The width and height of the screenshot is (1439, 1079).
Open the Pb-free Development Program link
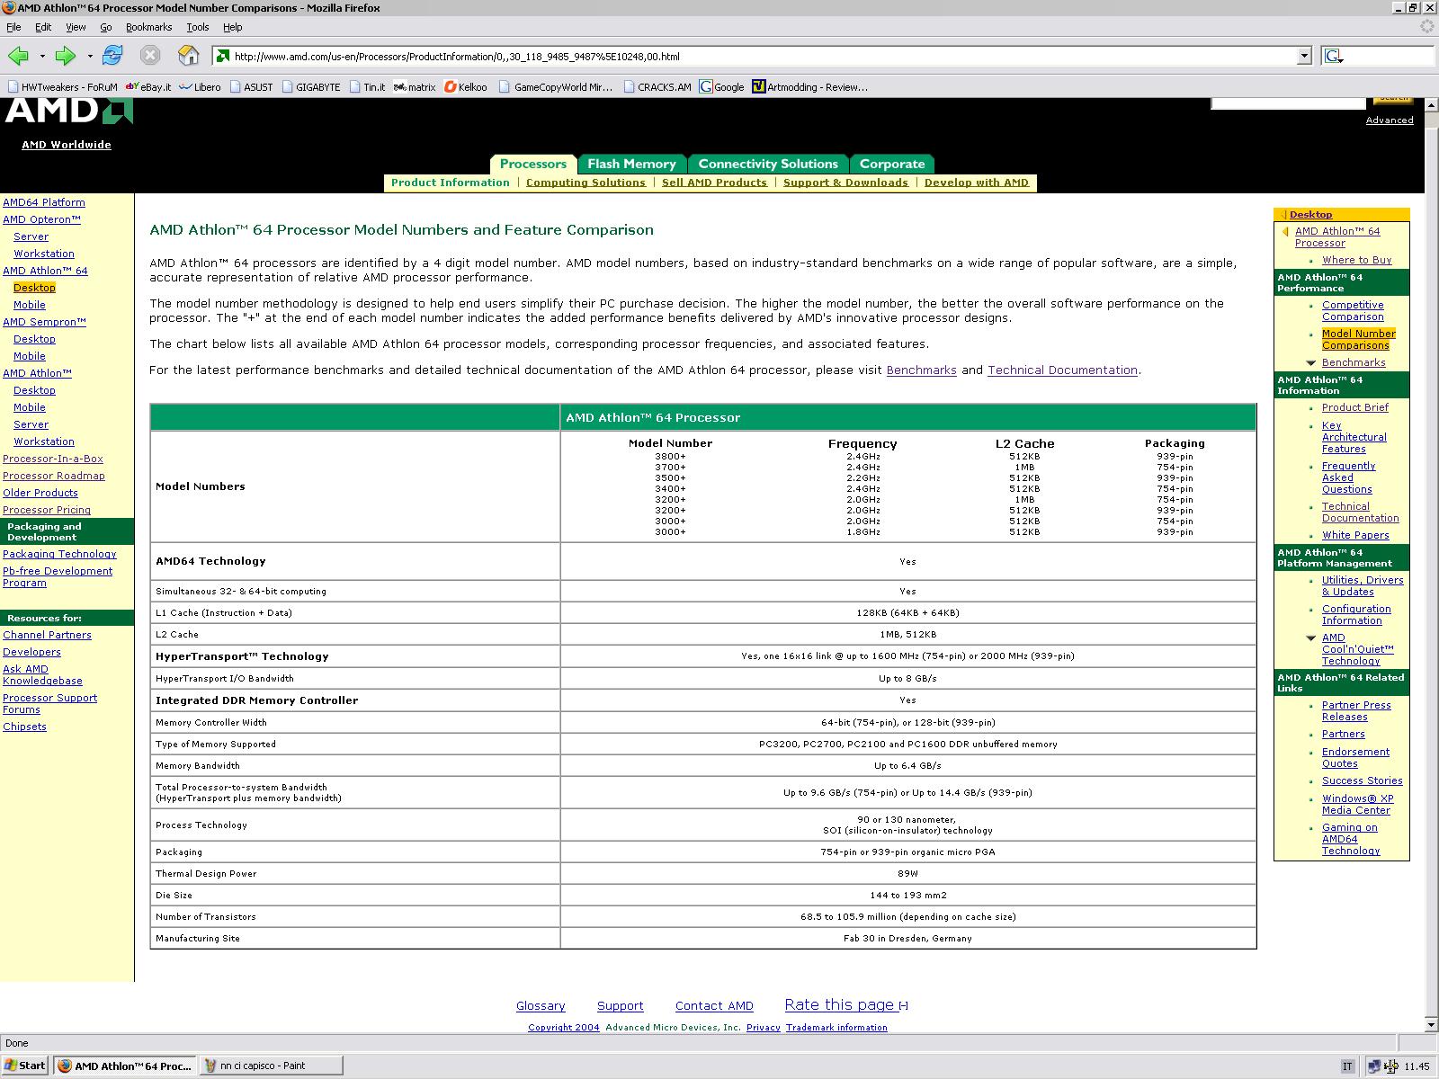coord(58,577)
